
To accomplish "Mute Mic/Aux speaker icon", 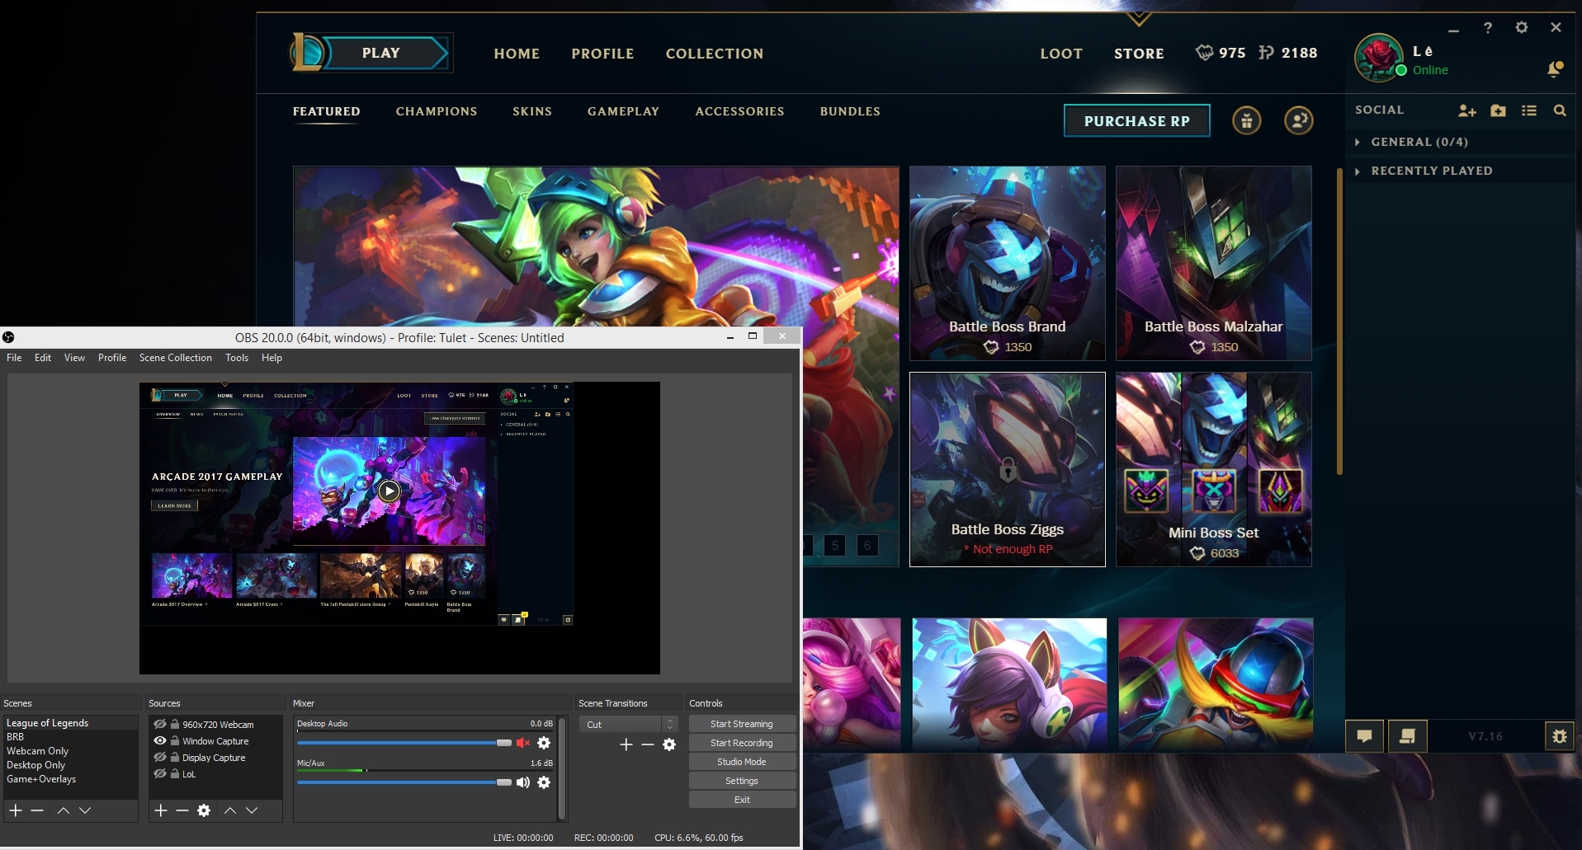I will [523, 782].
